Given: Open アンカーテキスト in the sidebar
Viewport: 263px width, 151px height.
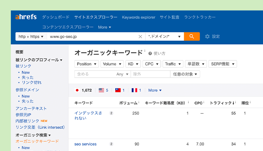Looking at the screenshot, I should (x=31, y=109).
